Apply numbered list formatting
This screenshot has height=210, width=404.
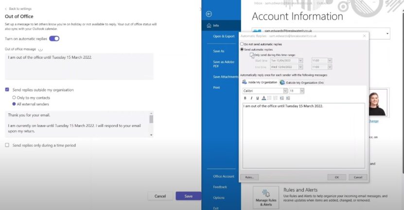coord(276,98)
